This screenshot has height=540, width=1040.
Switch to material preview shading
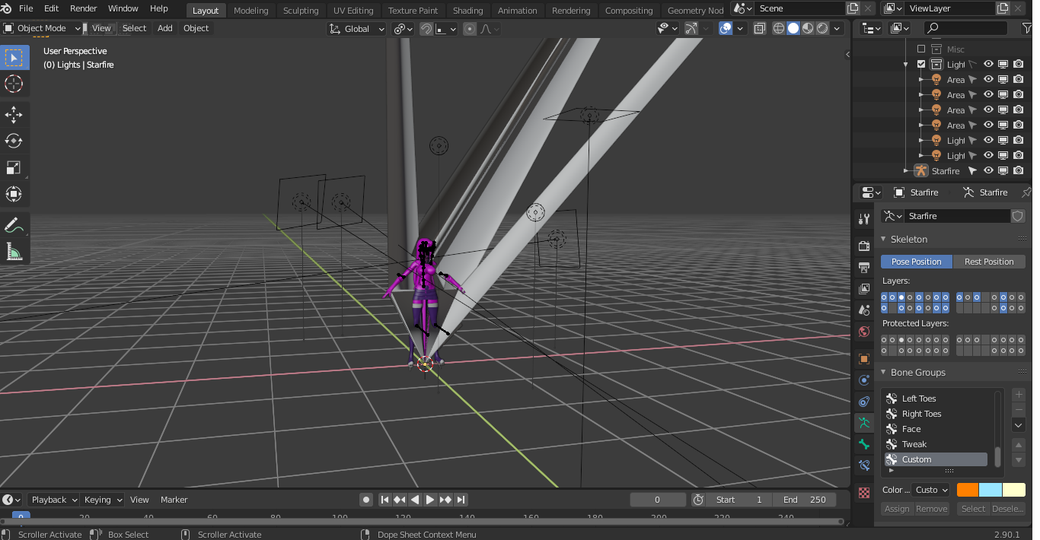[x=808, y=28]
